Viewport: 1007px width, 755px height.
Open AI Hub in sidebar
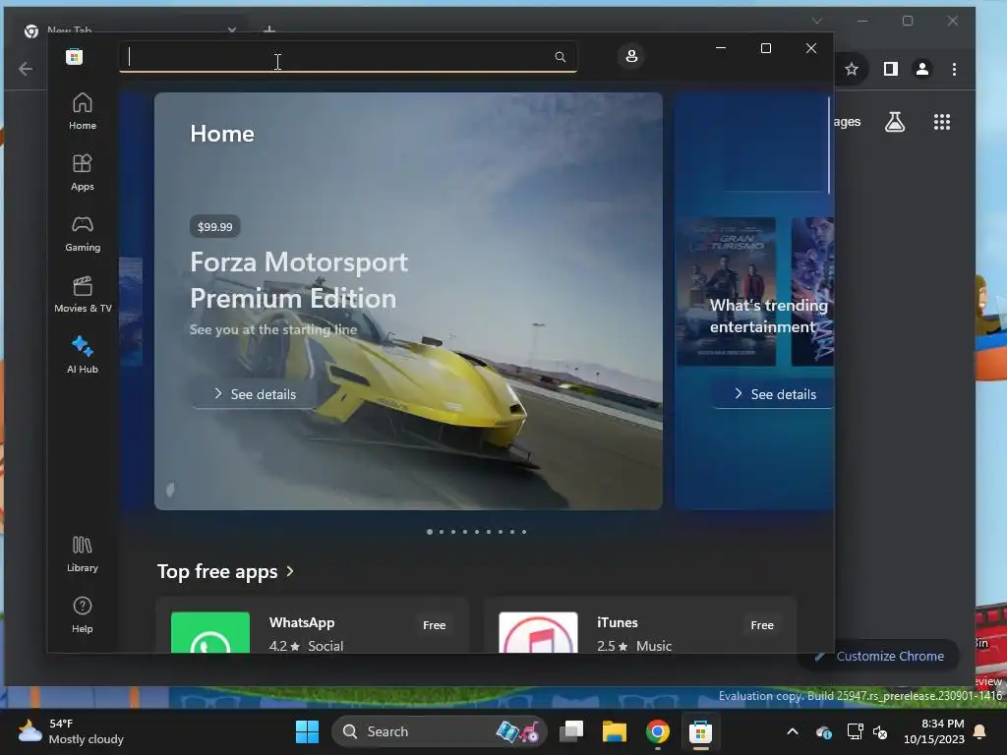83,355
